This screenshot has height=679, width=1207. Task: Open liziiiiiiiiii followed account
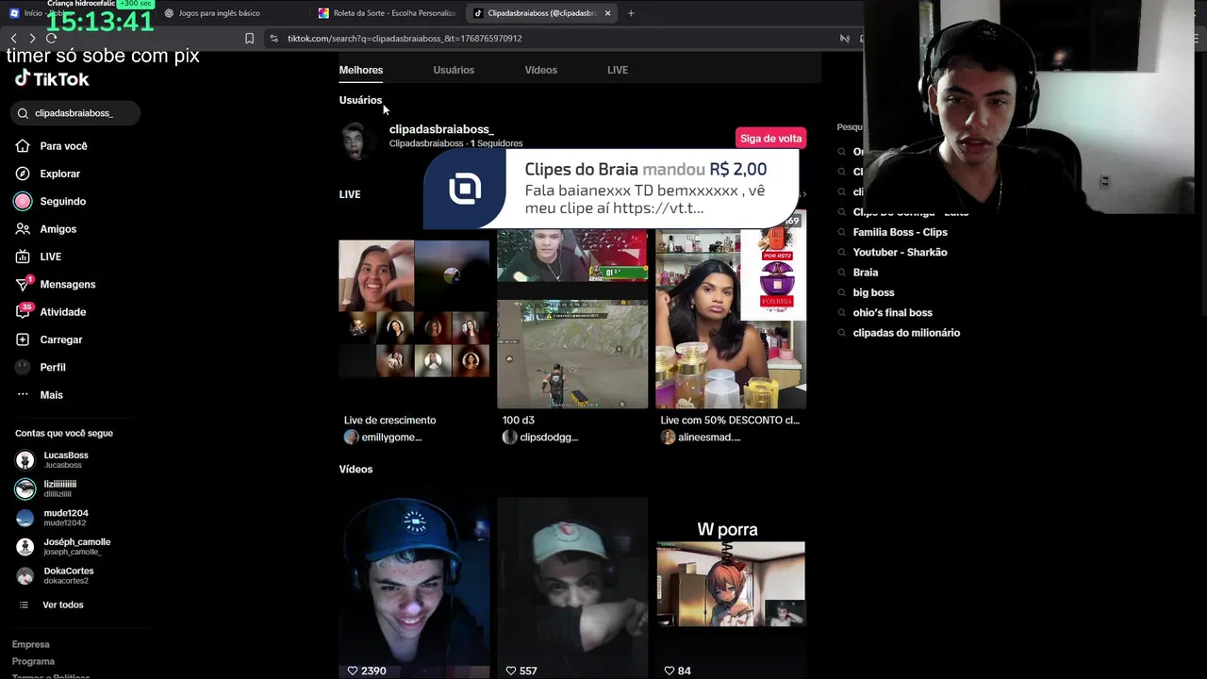pos(58,489)
